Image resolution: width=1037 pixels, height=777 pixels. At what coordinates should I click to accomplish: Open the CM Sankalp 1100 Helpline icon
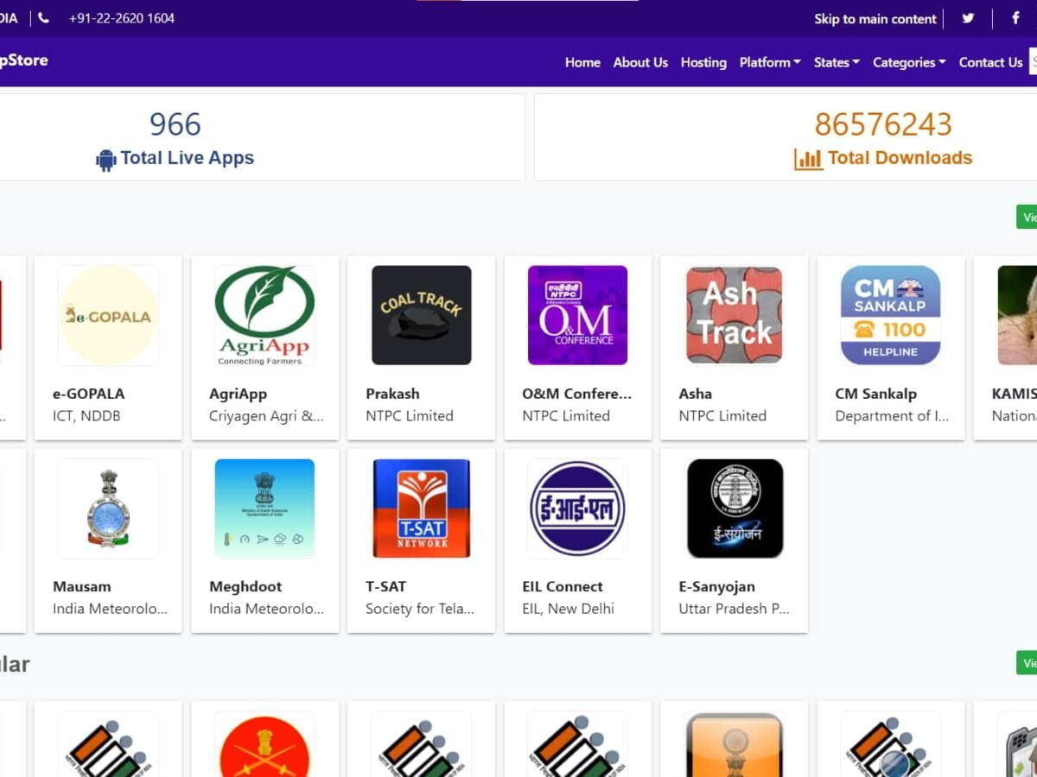pos(891,315)
